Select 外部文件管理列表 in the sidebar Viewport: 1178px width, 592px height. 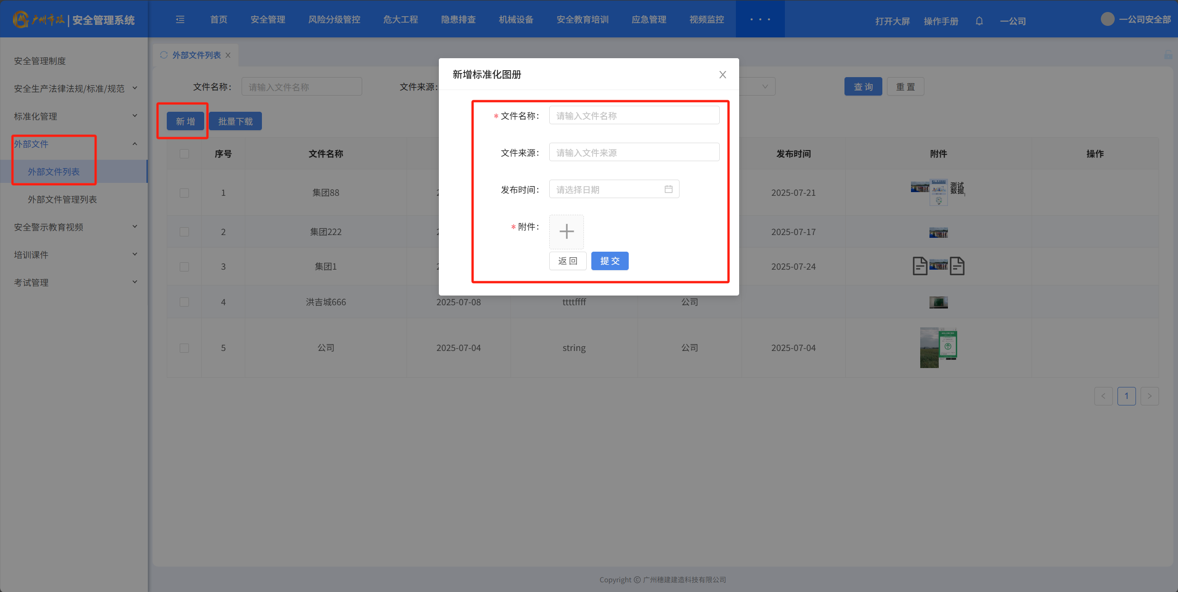[x=62, y=199]
